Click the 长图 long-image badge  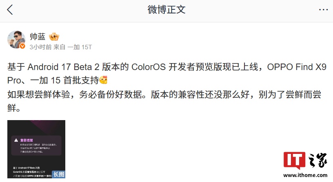coord(58,174)
